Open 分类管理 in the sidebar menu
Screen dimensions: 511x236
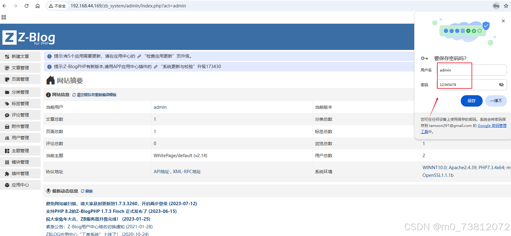tap(20, 92)
